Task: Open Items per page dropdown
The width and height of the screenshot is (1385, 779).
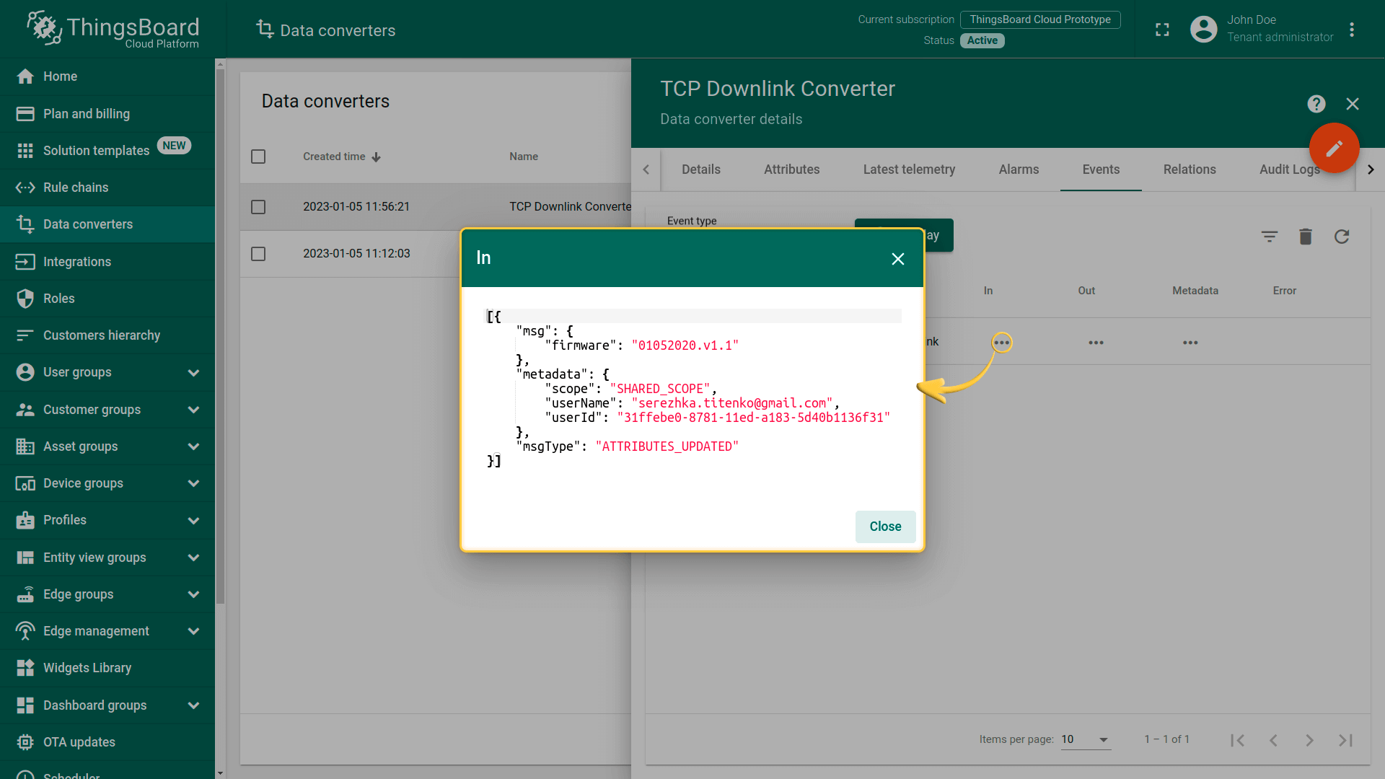Action: [1086, 739]
